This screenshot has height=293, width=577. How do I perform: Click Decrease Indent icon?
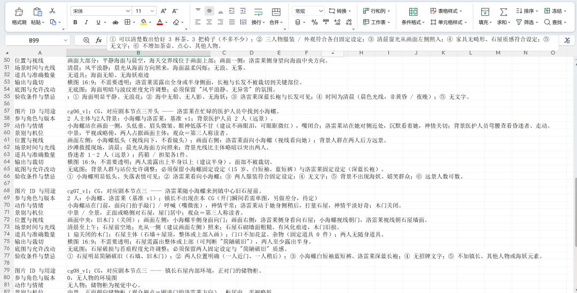pos(231,11)
